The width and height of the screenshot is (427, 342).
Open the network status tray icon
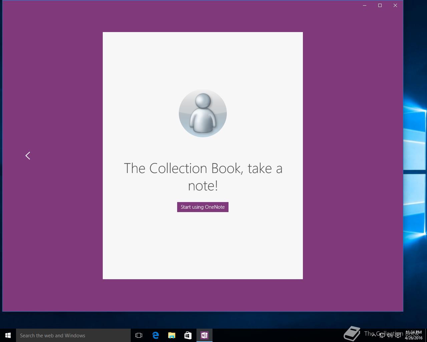coord(382,335)
